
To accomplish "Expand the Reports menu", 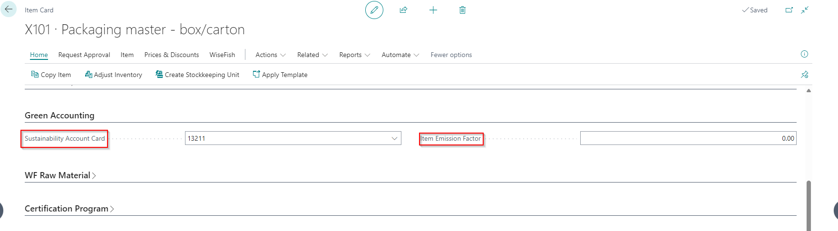I will tap(354, 55).
